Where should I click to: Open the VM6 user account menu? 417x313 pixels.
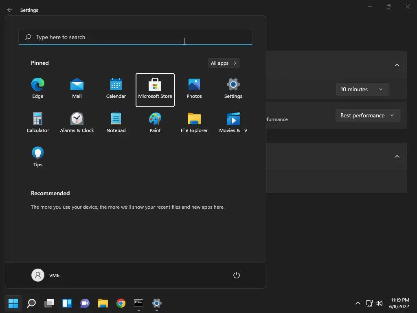(46, 275)
